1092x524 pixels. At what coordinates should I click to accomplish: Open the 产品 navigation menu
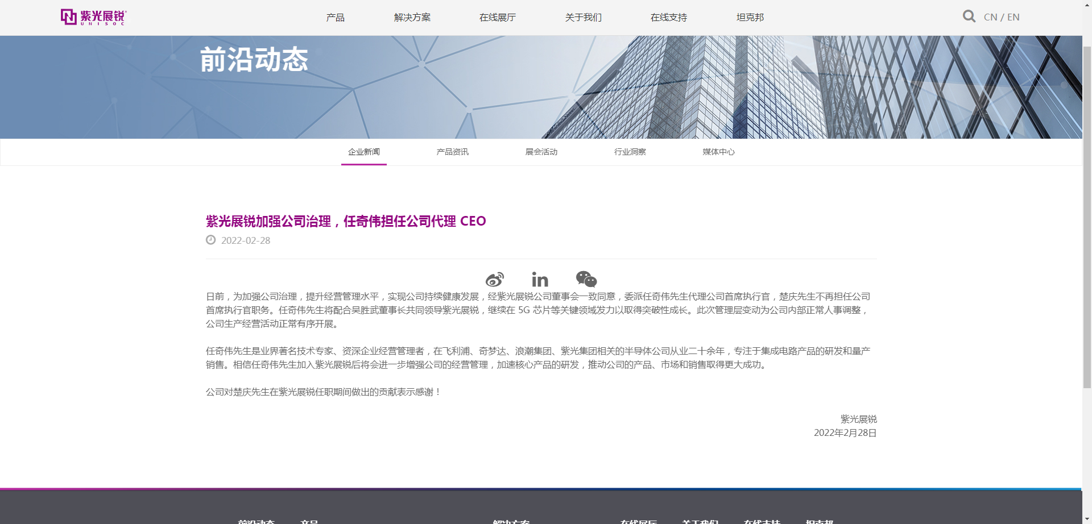(x=335, y=18)
